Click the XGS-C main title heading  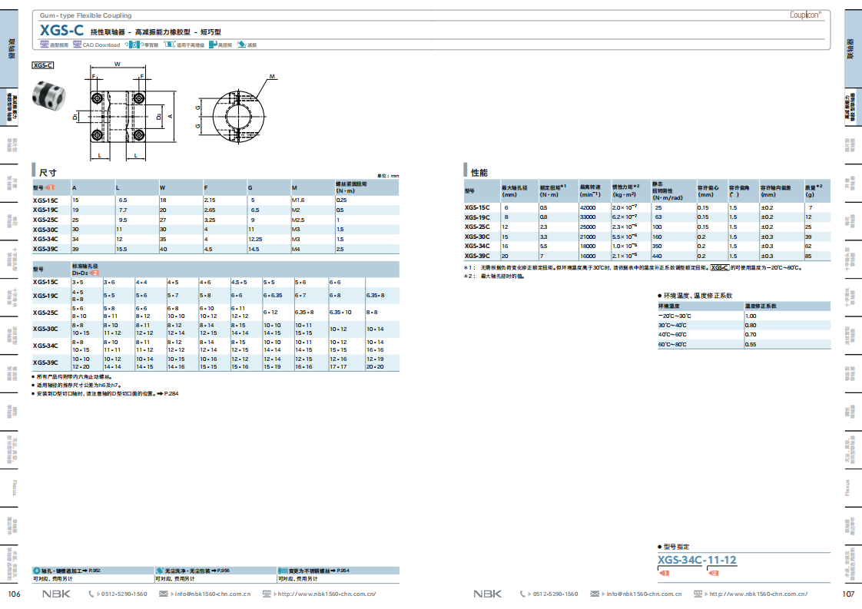click(61, 31)
